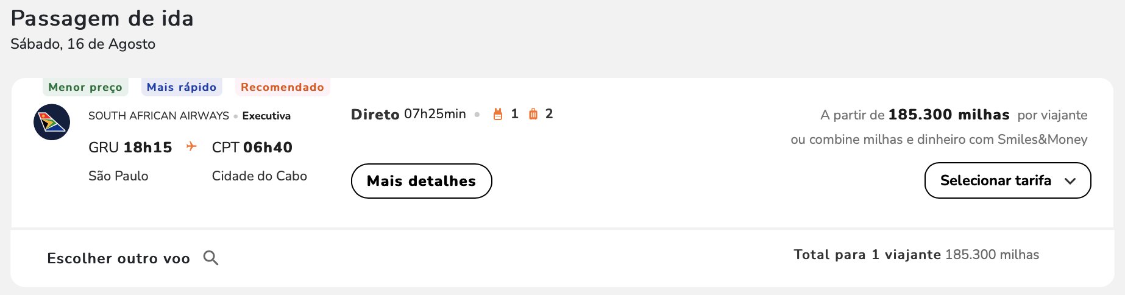The image size is (1125, 295).
Task: Click the orange airplane route icon
Action: [x=191, y=146]
